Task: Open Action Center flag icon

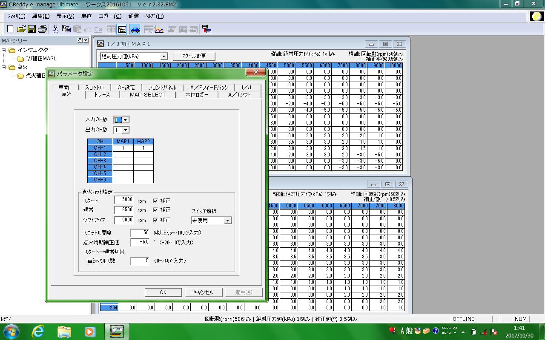Action: pos(494,331)
